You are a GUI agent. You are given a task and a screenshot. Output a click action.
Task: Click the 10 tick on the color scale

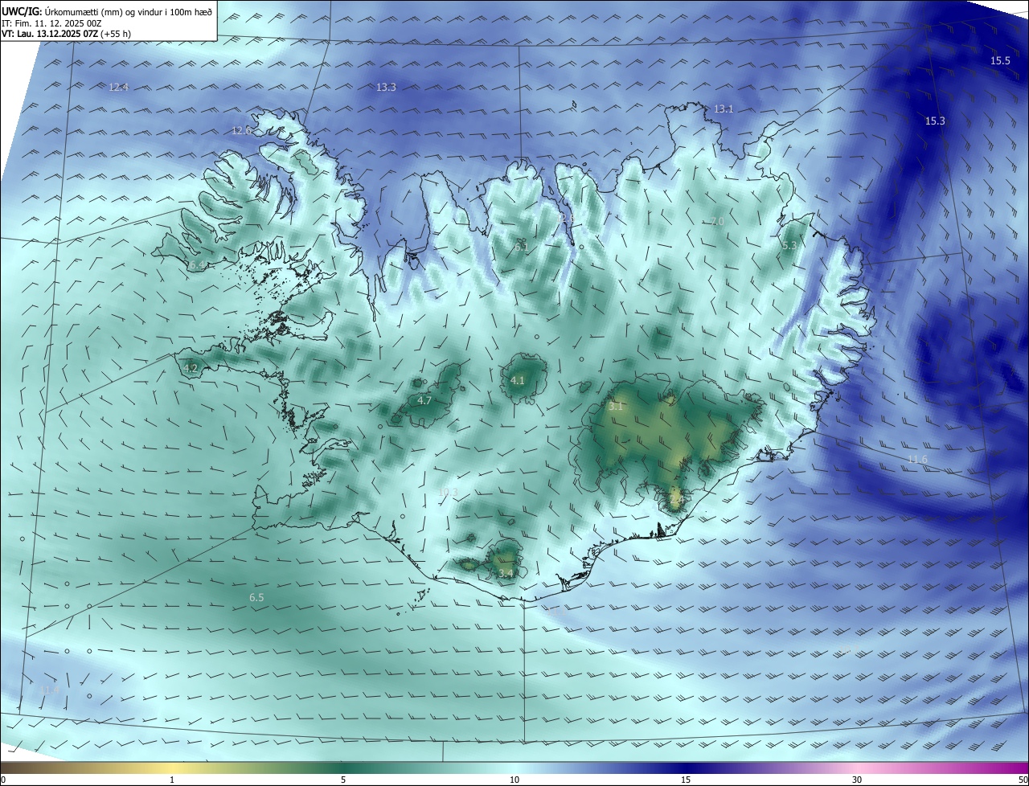point(514,780)
